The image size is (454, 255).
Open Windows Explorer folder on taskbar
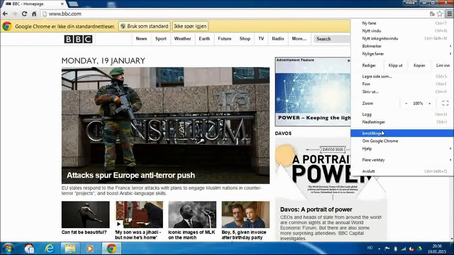pyautogui.click(x=70, y=249)
